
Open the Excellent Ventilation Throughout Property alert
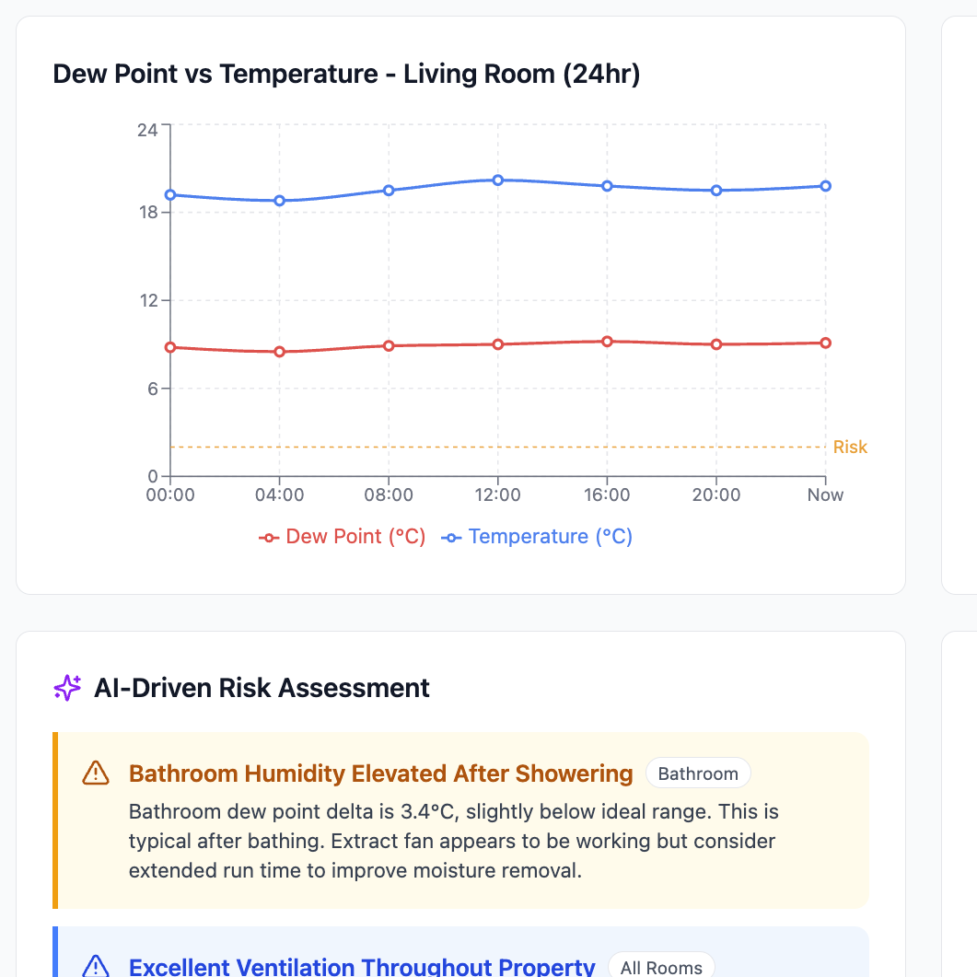[x=362, y=967]
